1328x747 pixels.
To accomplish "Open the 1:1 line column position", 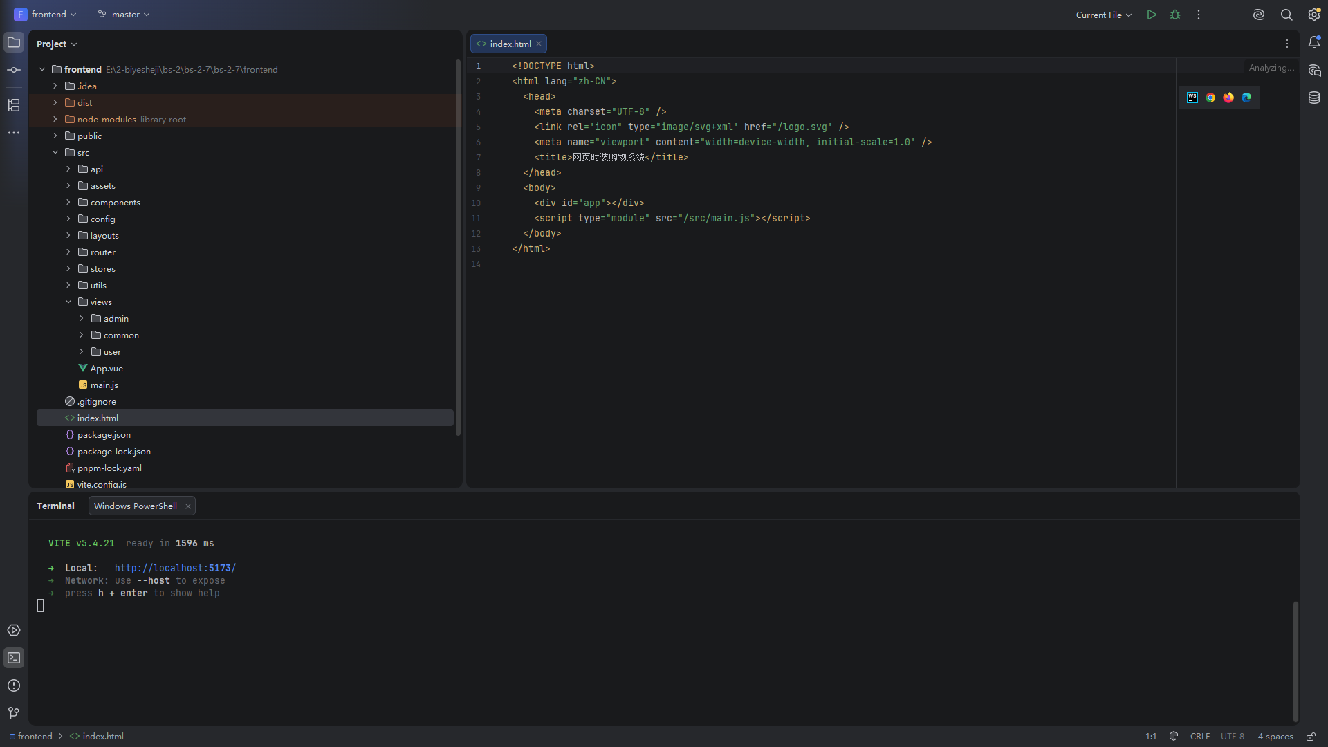I will [x=1151, y=737].
